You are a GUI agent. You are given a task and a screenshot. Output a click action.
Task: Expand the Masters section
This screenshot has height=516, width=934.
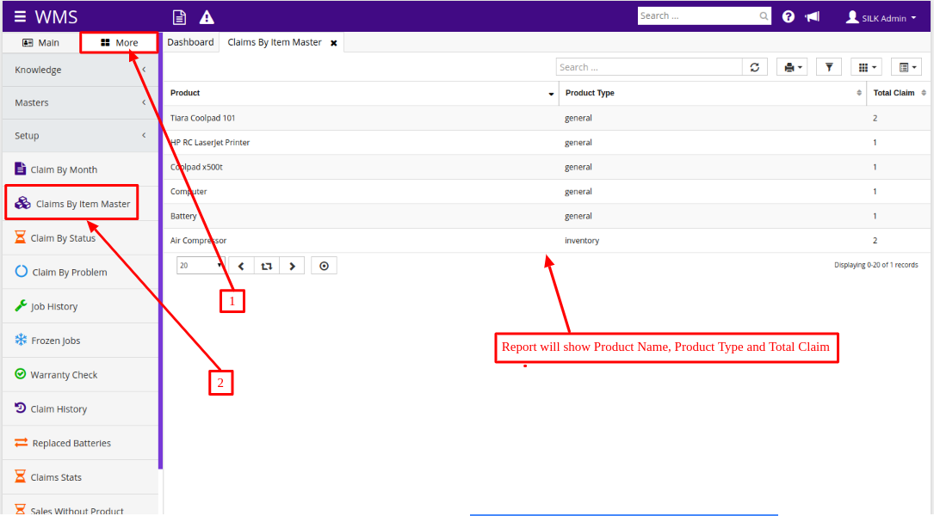pos(80,102)
